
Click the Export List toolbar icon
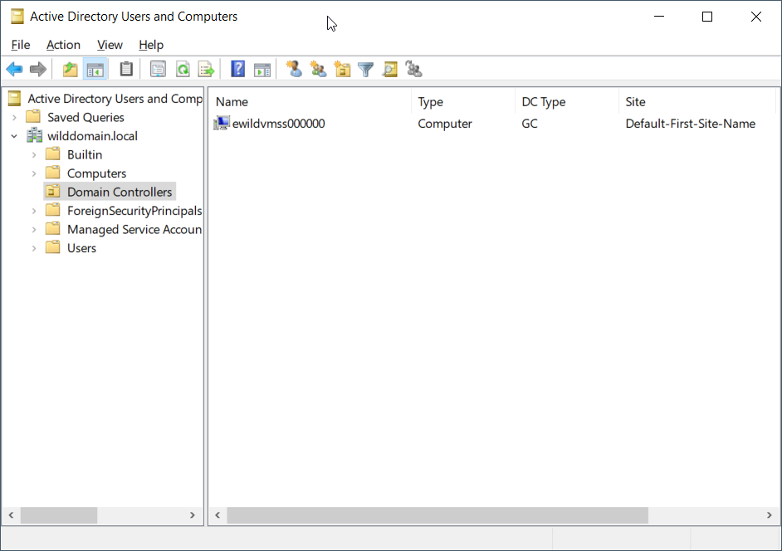[x=207, y=70]
